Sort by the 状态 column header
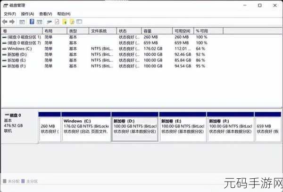Image resolution: width=283 pixels, height=192 pixels. coord(129,31)
